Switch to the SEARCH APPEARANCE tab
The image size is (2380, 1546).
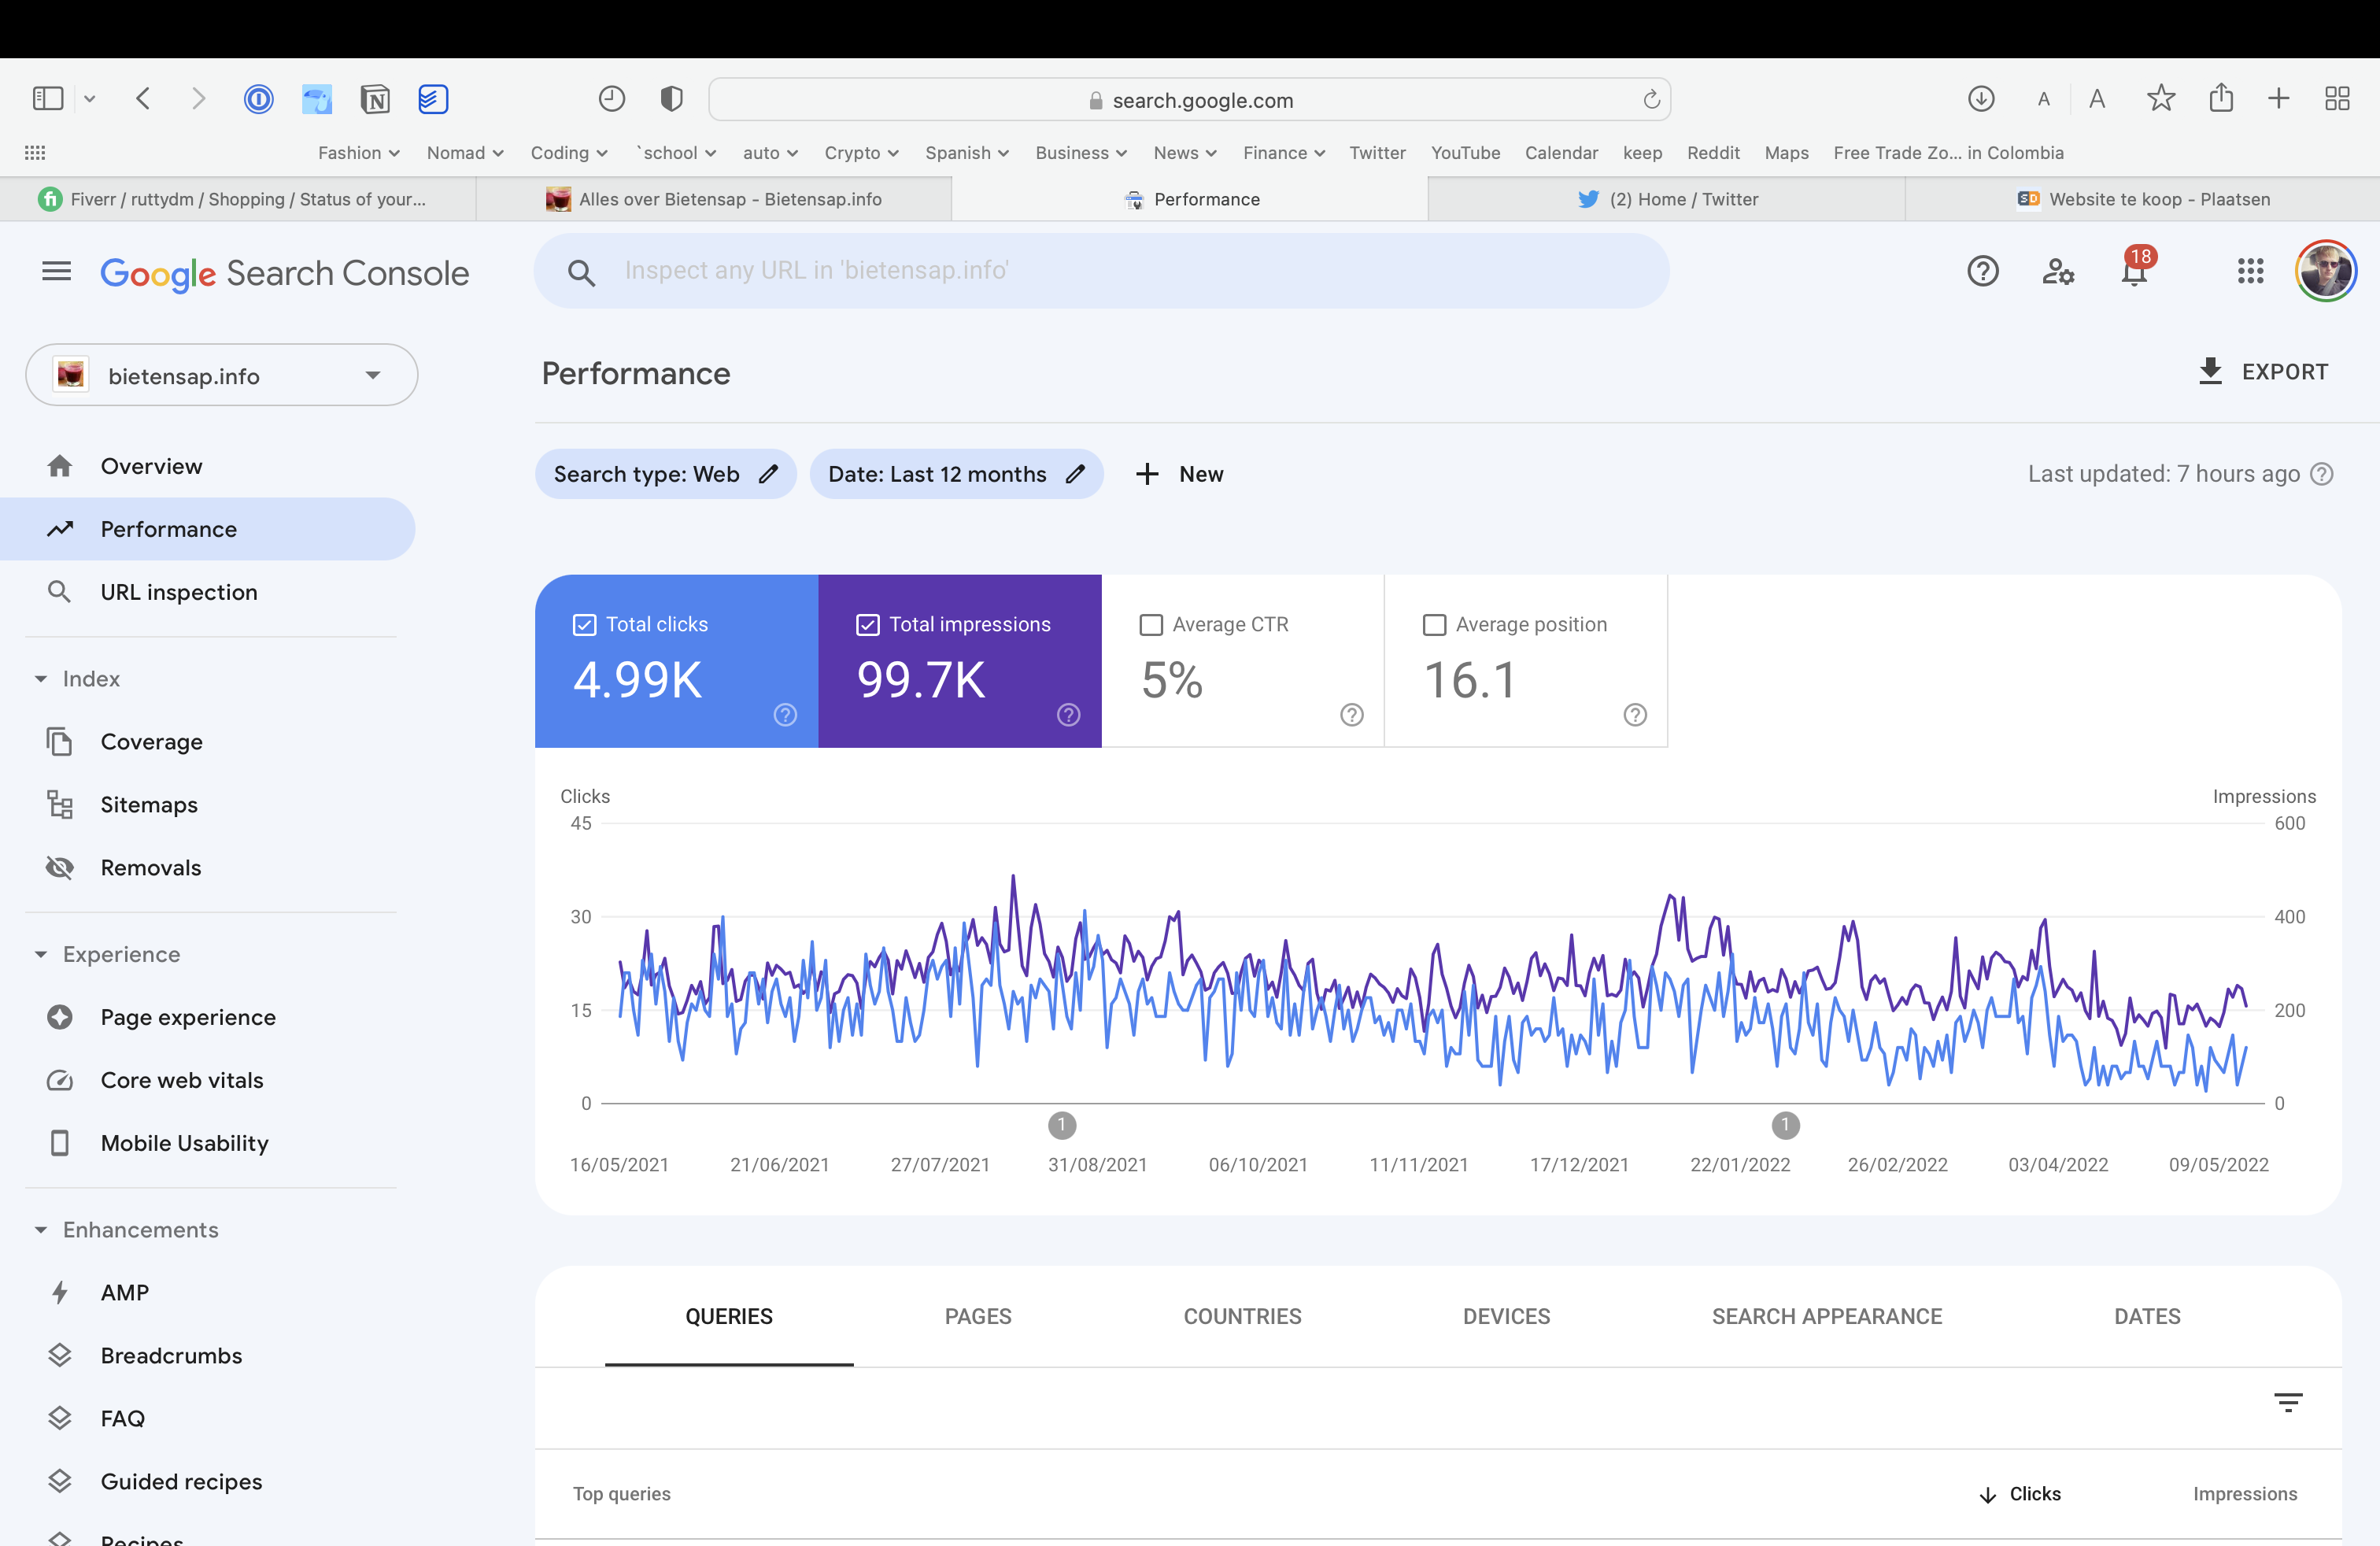pyautogui.click(x=1826, y=1316)
